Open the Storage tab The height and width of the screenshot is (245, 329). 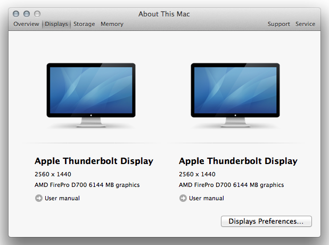click(x=84, y=24)
